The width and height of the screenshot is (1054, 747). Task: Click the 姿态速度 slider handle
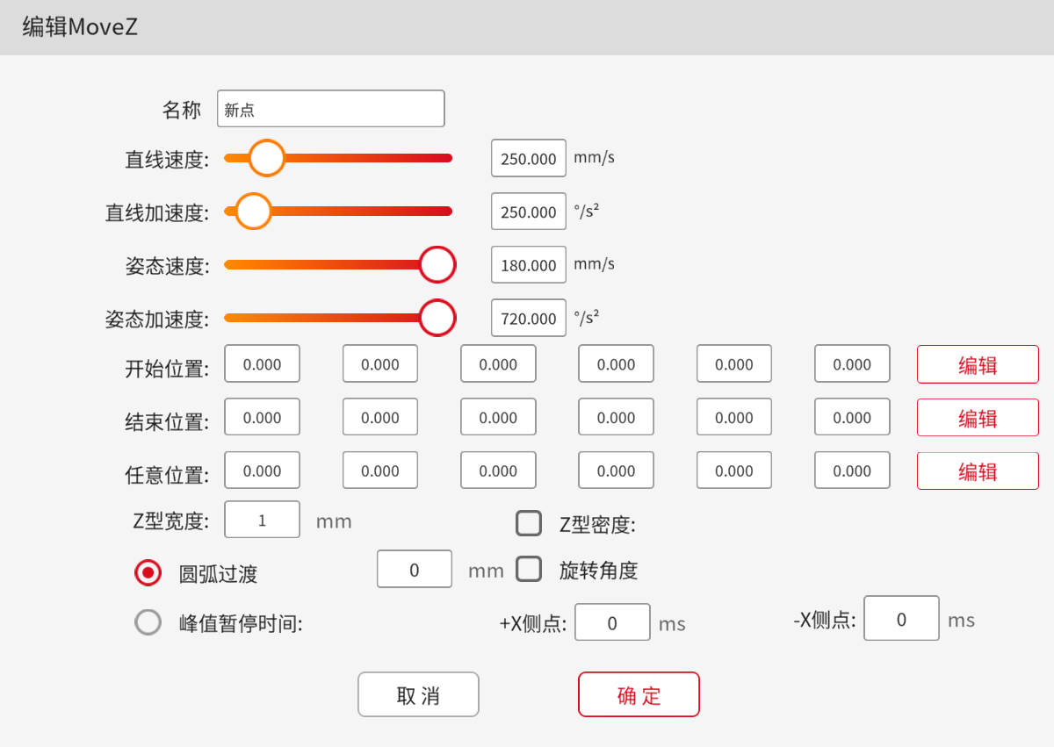(437, 264)
